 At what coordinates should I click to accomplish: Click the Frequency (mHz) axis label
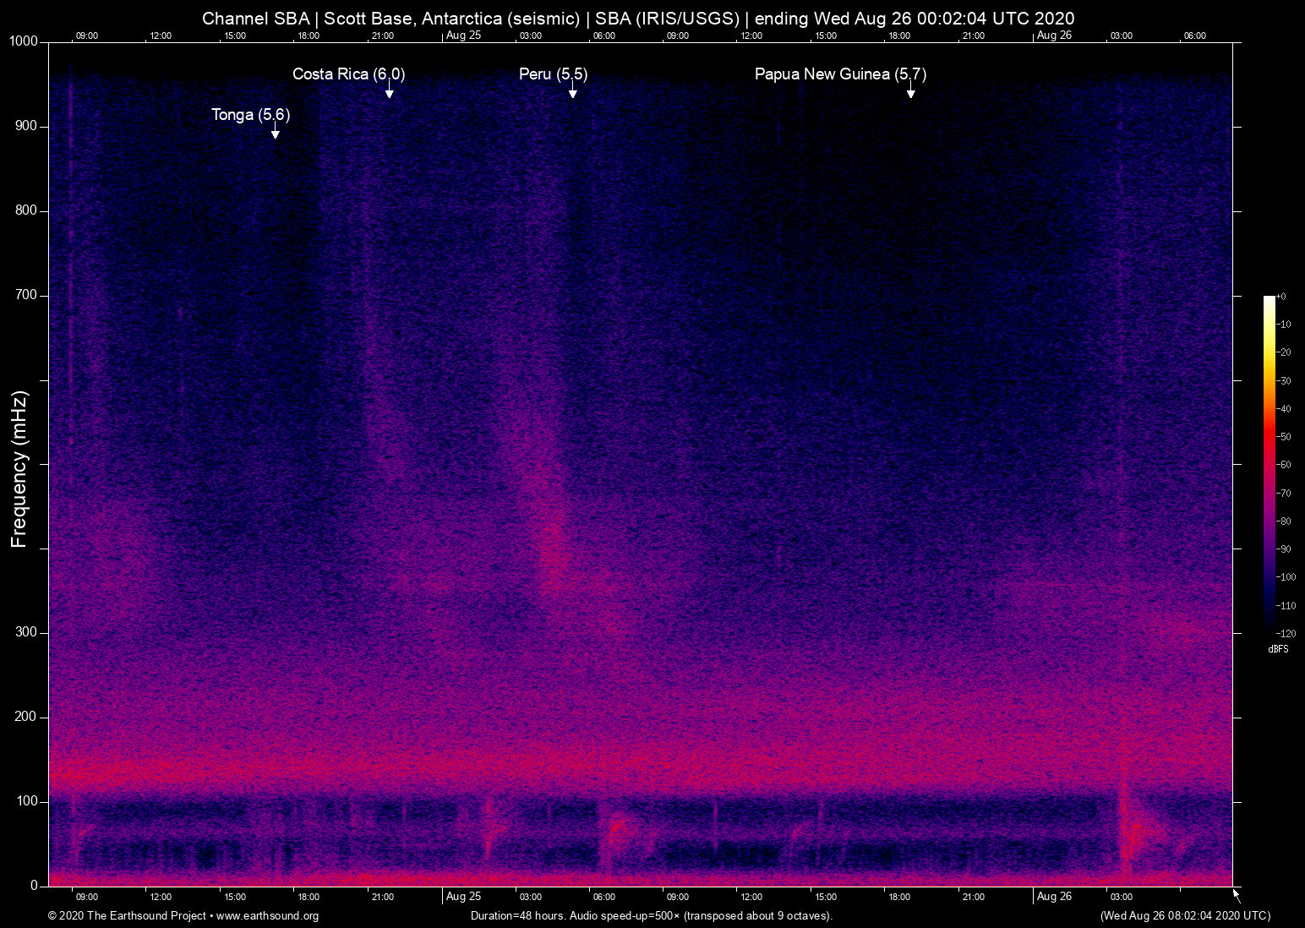point(19,469)
